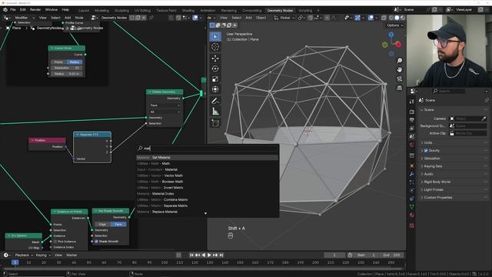
Task: Open the Object Data properties tab
Action: (x=412, y=207)
